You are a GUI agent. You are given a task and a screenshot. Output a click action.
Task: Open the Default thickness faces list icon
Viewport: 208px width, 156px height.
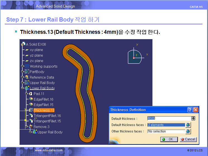(188, 125)
